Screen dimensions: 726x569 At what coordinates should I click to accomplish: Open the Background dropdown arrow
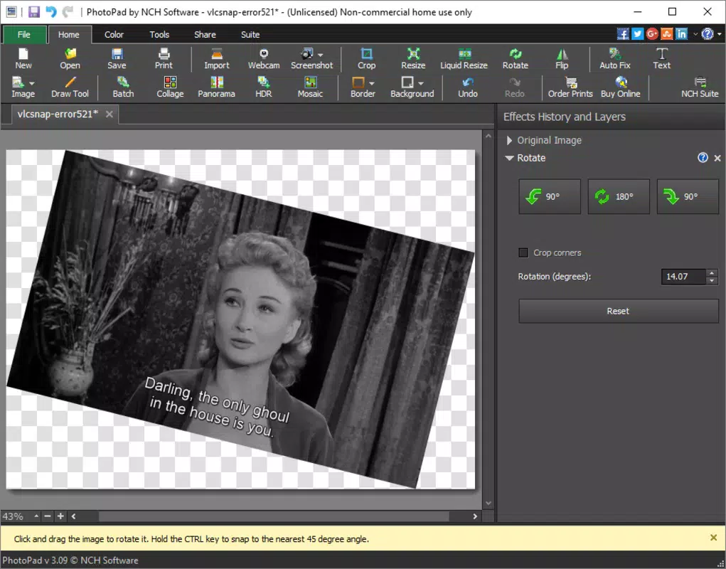click(420, 84)
